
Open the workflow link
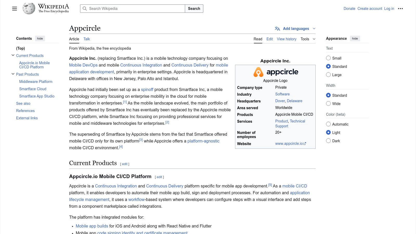click(x=136, y=199)
